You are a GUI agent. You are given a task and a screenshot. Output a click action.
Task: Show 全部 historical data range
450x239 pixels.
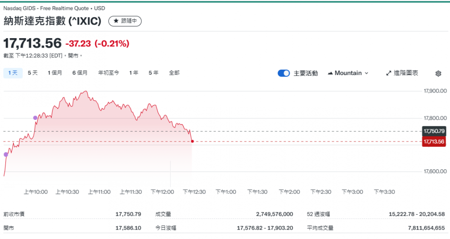pos(174,73)
